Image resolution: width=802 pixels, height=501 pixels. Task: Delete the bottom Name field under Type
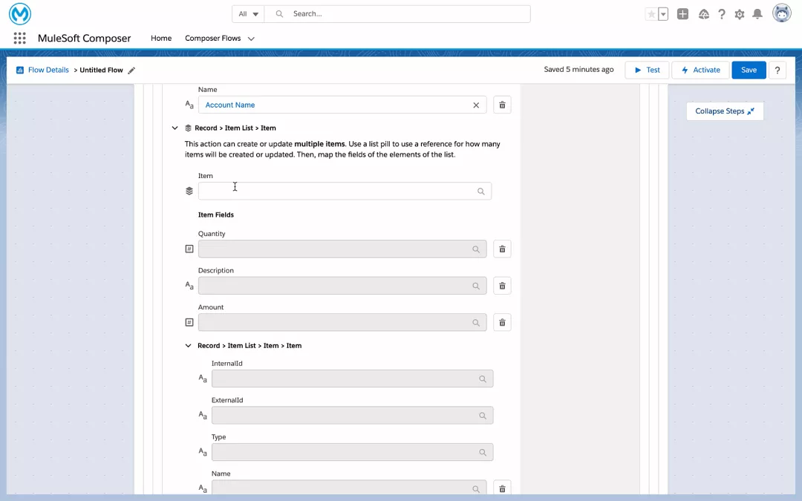tap(502, 488)
